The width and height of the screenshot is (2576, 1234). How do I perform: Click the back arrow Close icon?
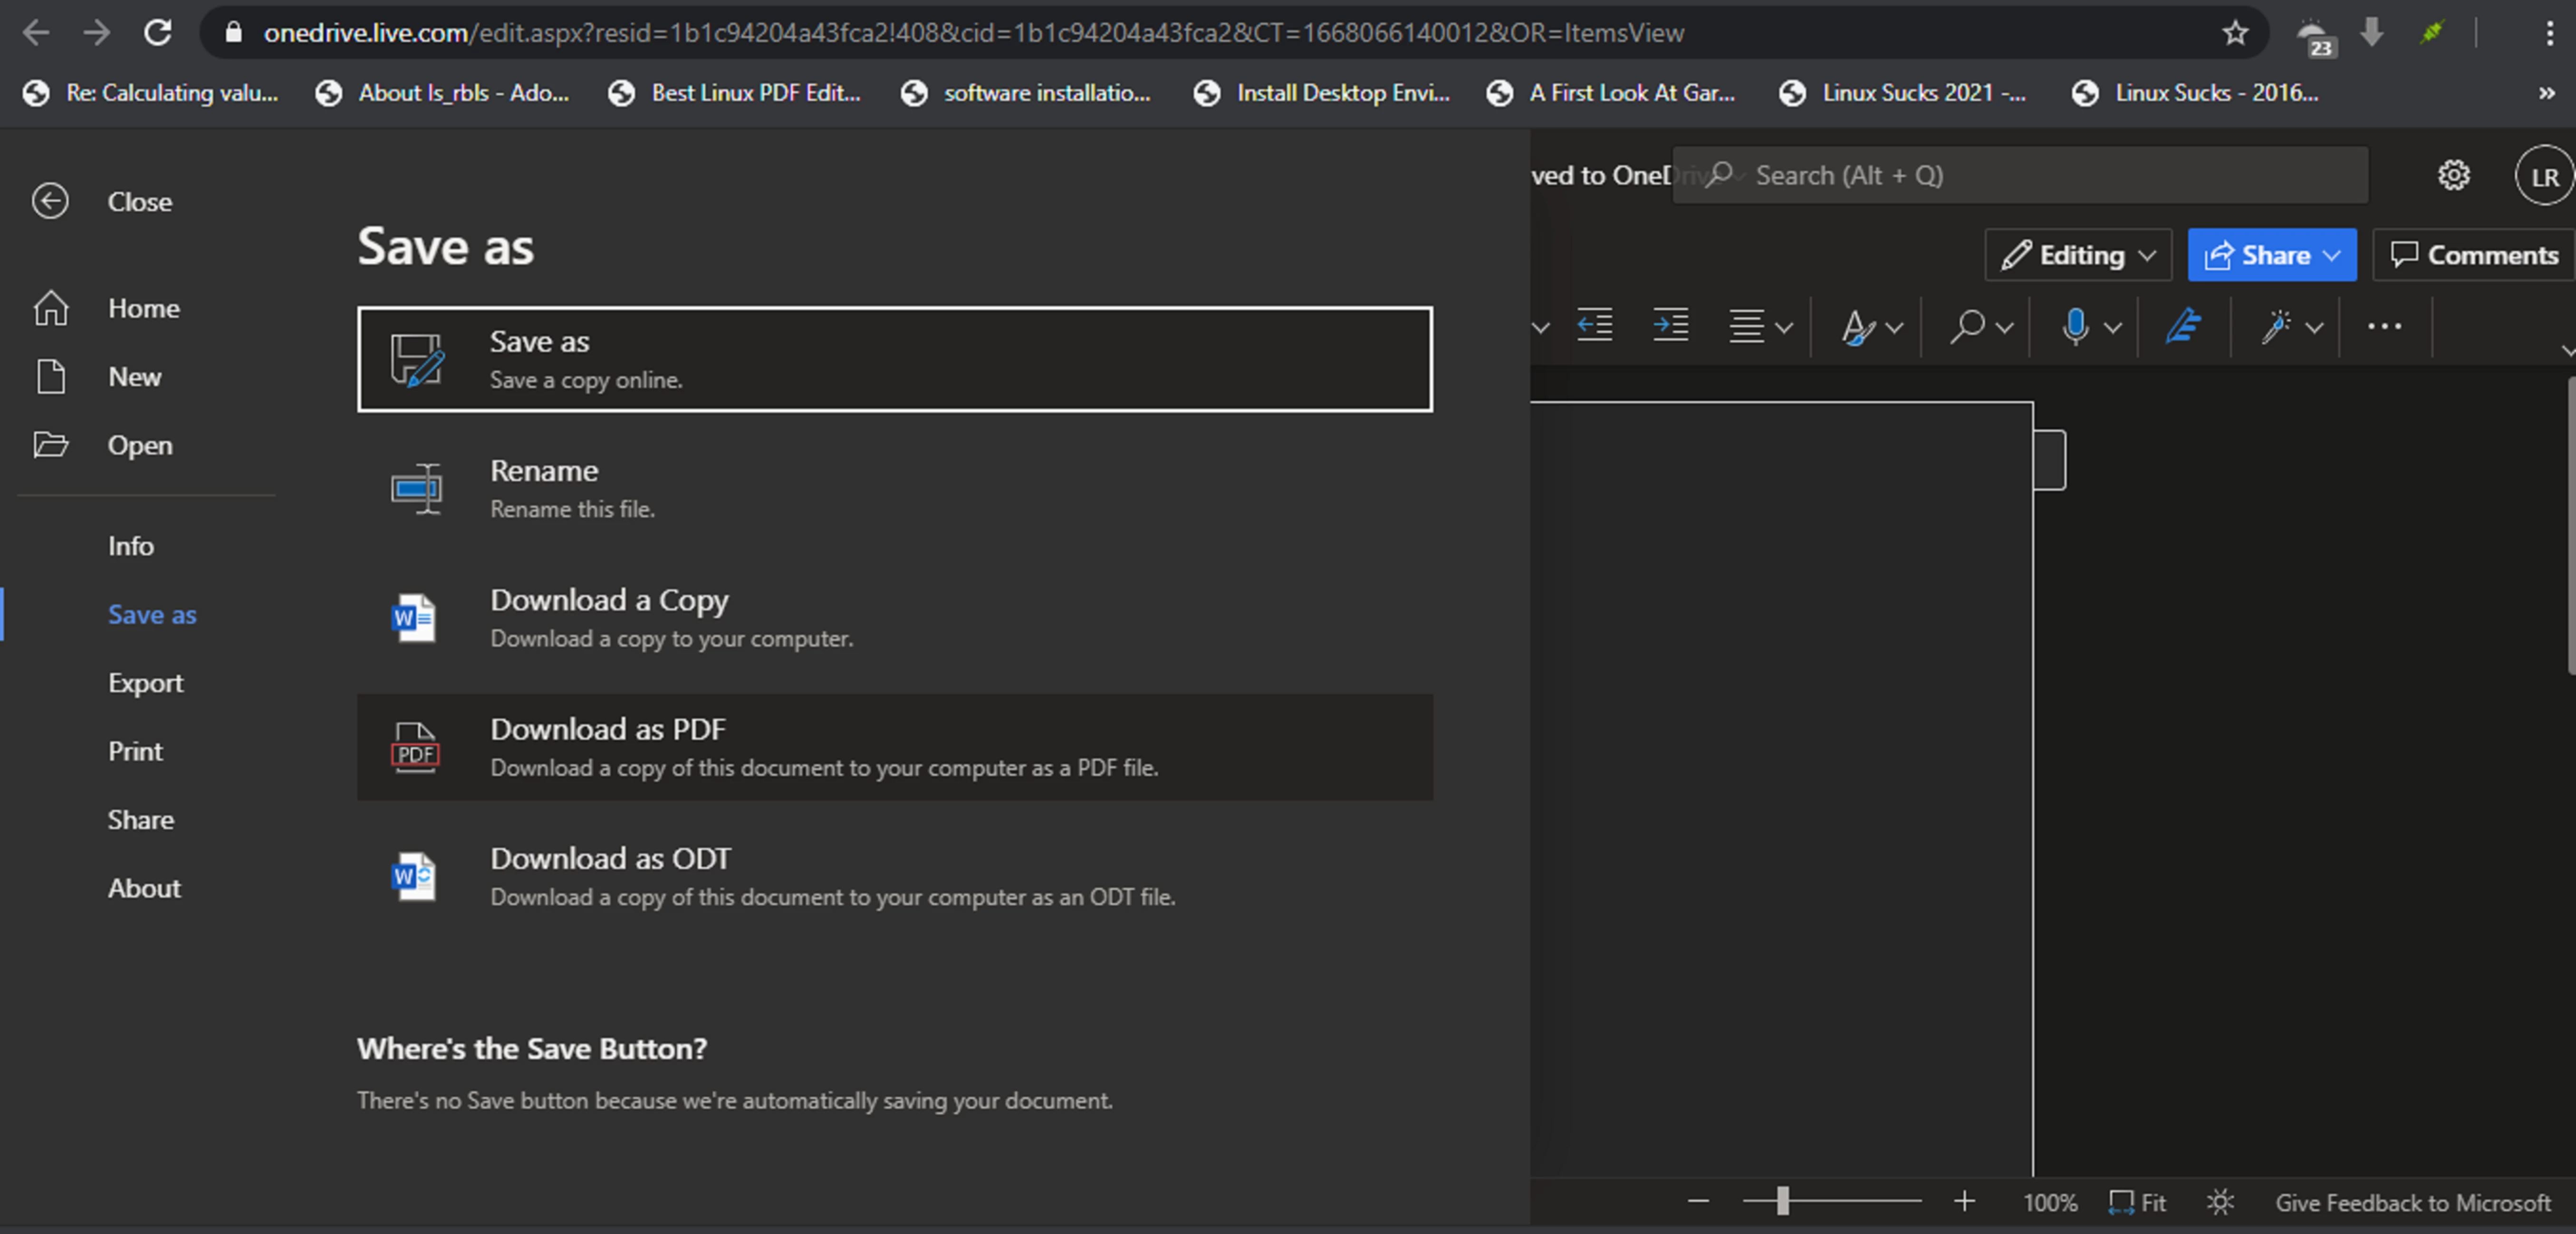(x=50, y=201)
